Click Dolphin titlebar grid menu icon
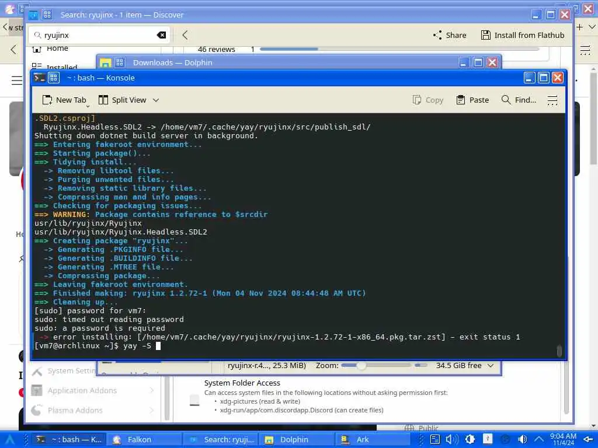The height and width of the screenshot is (448, 598). click(120, 62)
